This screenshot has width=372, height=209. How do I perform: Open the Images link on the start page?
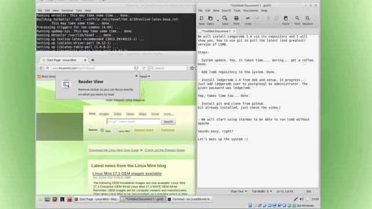click(x=104, y=114)
